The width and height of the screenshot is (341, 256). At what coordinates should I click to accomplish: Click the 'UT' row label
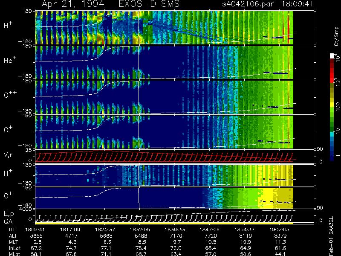coord(12,230)
